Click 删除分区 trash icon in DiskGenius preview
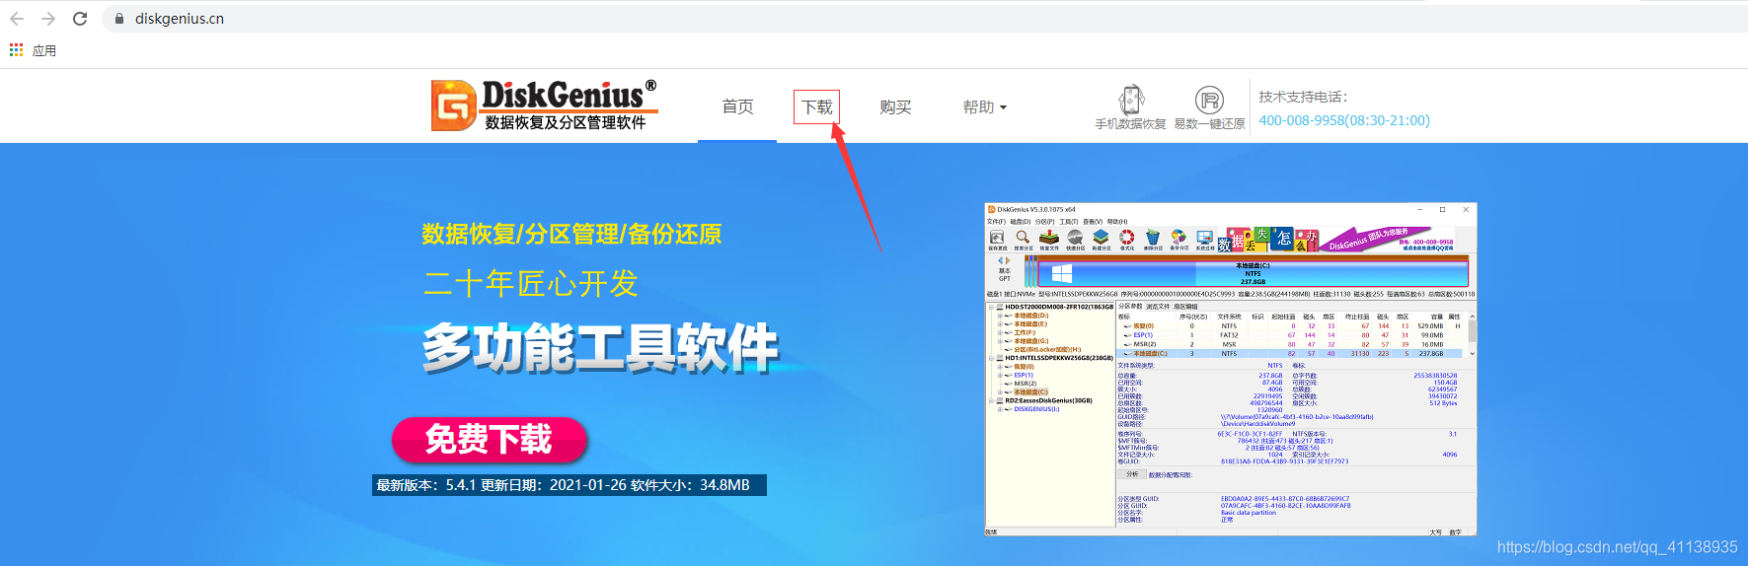1748x566 pixels. pyautogui.click(x=1153, y=241)
